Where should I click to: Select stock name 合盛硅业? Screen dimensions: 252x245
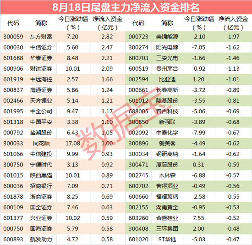click(167, 218)
